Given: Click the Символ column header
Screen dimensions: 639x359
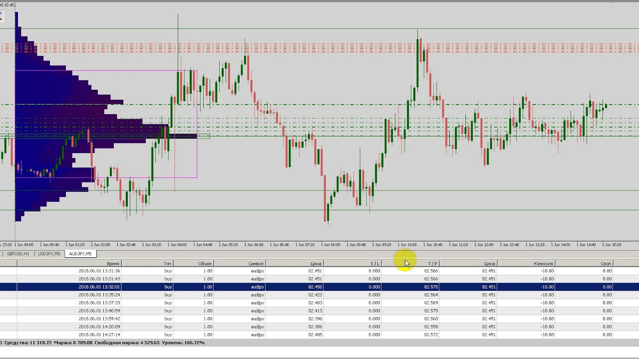Looking at the screenshot, I should [256, 263].
